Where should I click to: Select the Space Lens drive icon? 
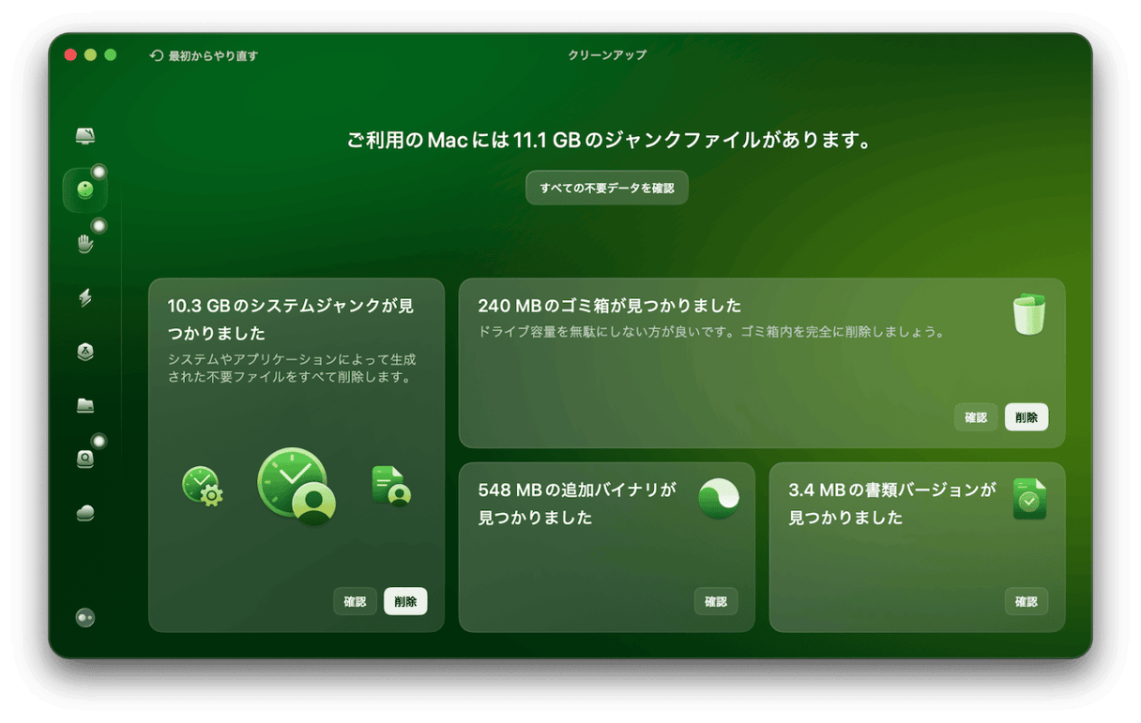[85, 457]
